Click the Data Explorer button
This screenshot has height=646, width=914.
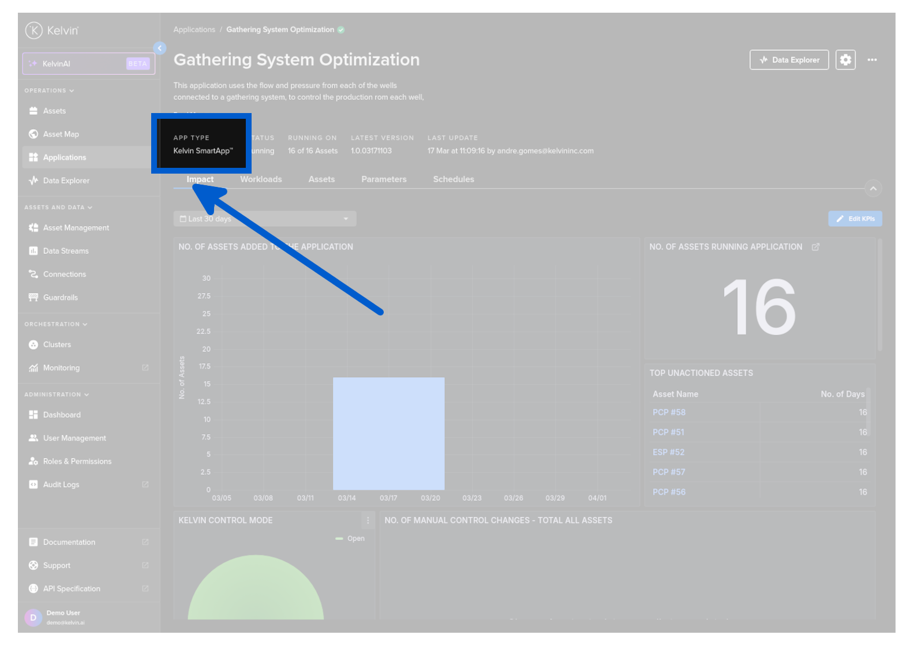(789, 60)
